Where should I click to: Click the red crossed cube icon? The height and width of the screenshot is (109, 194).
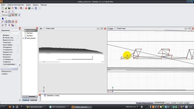click(x=16, y=22)
